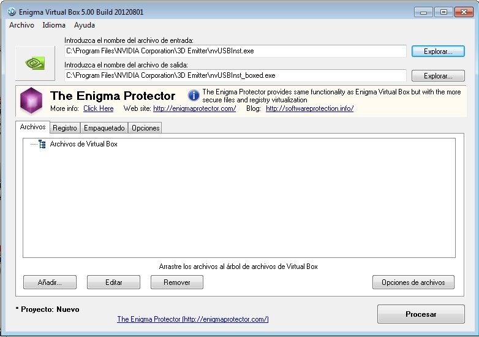
Task: Click the 'Arrastre los archivos' hint text
Action: click(x=238, y=267)
